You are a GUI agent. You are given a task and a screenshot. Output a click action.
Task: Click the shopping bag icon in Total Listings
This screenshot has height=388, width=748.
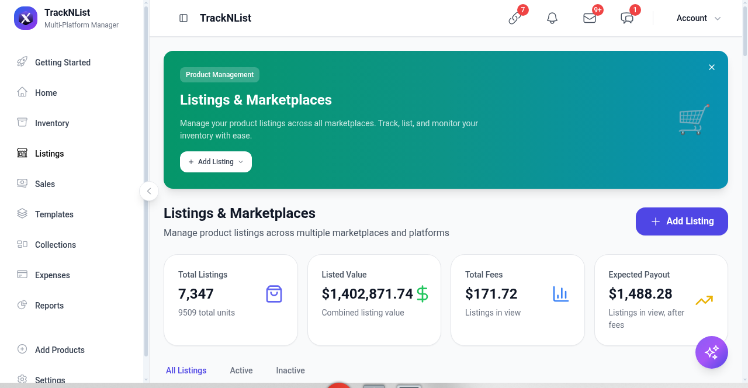pos(274,294)
